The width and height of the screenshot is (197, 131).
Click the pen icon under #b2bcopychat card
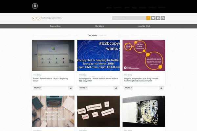click(116, 88)
